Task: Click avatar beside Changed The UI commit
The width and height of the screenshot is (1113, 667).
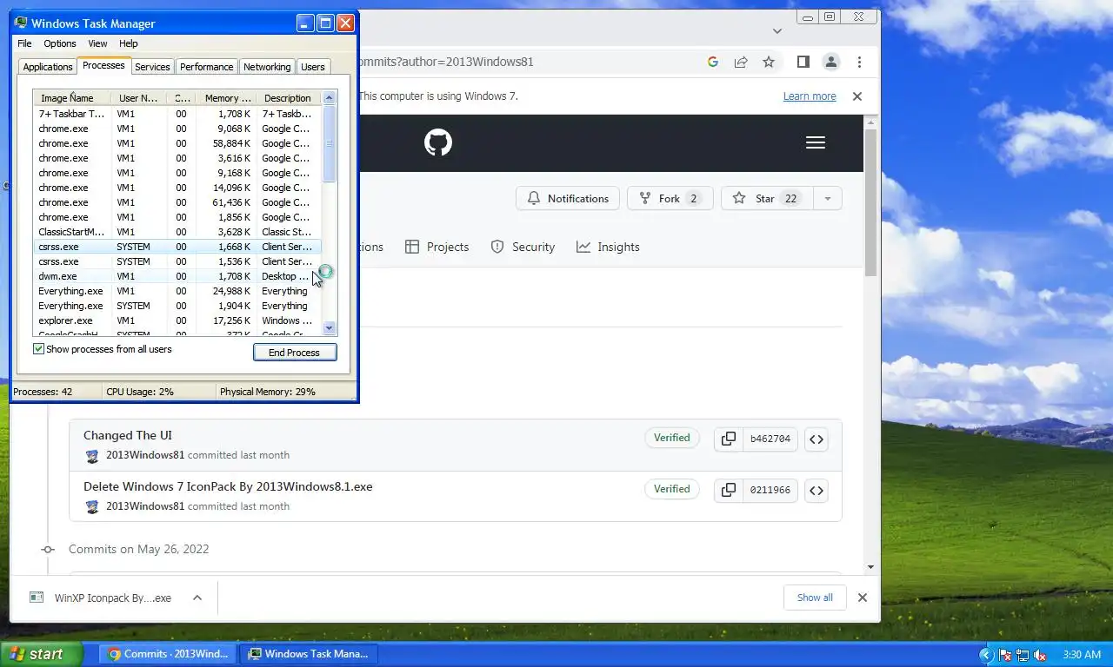Action: pyautogui.click(x=92, y=456)
